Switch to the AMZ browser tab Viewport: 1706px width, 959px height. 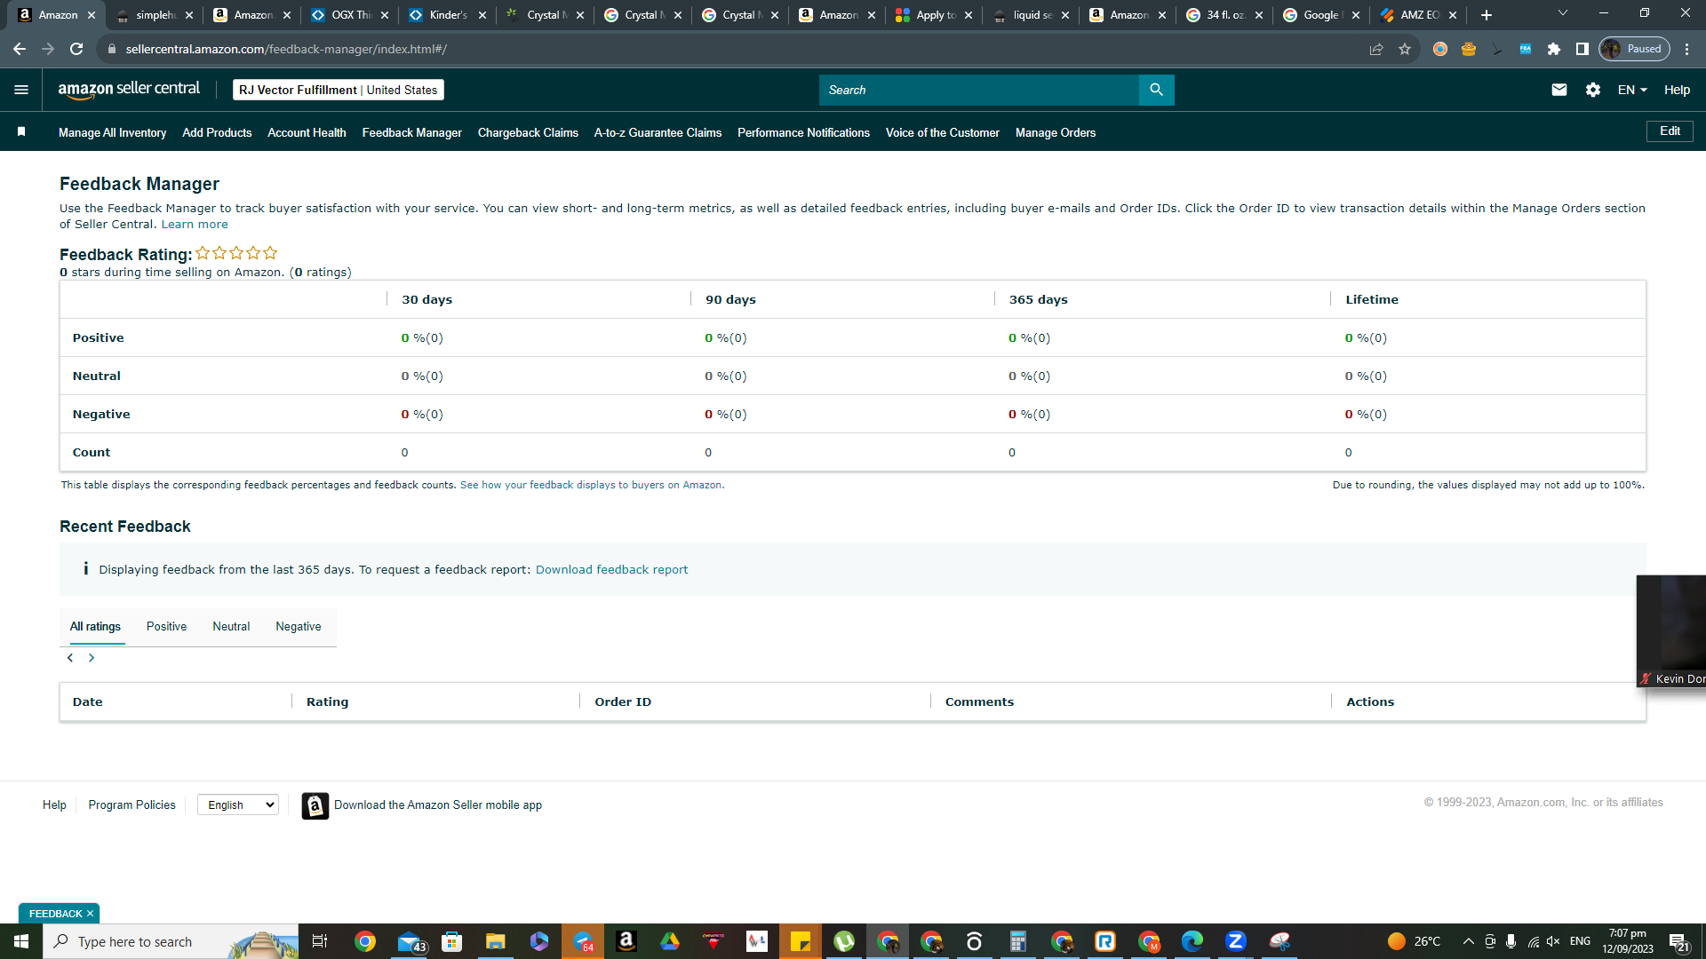pyautogui.click(x=1420, y=15)
